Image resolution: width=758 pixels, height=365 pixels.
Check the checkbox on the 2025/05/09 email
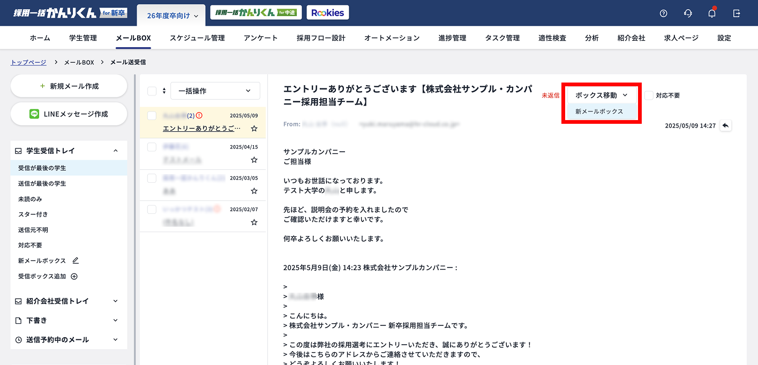(x=152, y=115)
